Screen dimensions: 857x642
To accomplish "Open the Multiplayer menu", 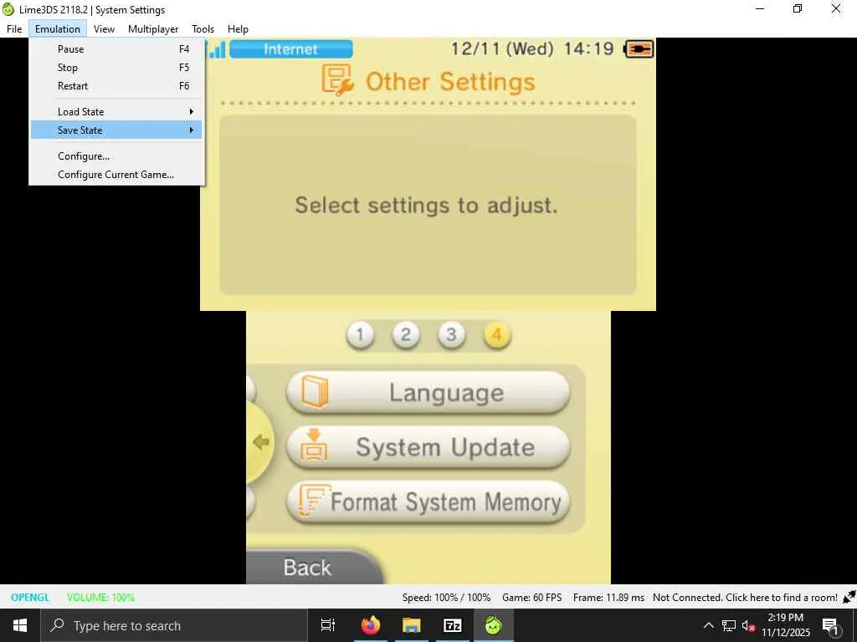I will coord(153,29).
